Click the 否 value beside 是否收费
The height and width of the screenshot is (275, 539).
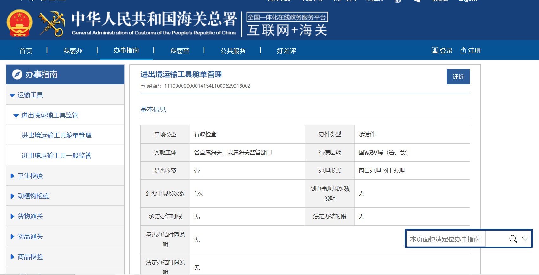[197, 171]
